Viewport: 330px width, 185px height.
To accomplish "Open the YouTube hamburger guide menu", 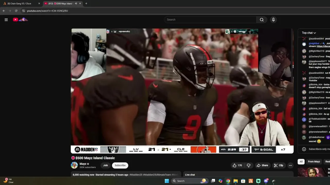I will [x=6, y=20].
